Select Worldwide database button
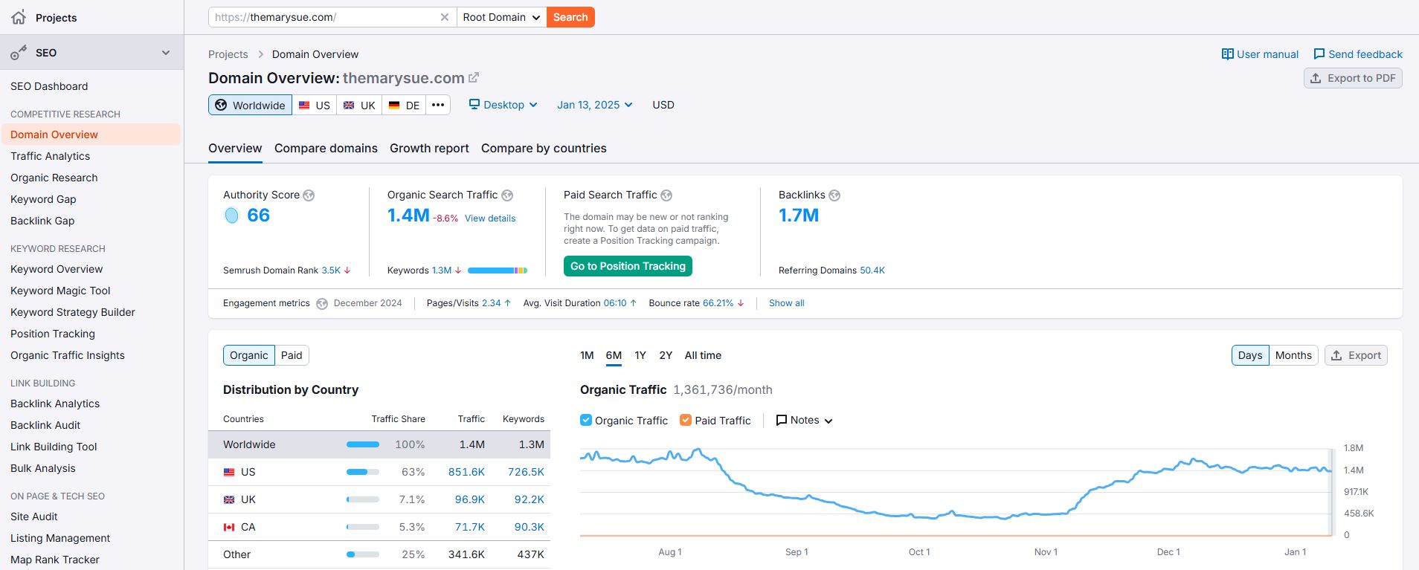Viewport: 1419px width, 570px height. (250, 105)
